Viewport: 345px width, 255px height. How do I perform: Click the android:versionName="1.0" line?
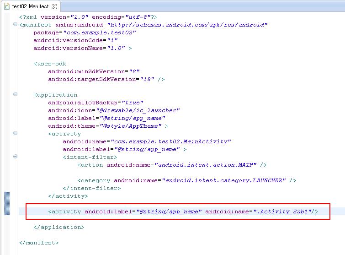coord(83,48)
